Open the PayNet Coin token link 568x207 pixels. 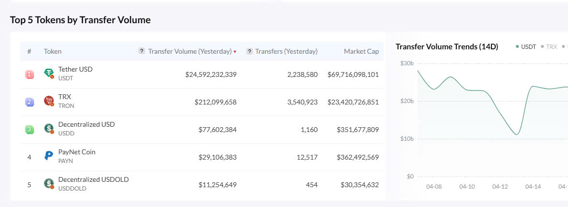pyautogui.click(x=76, y=152)
